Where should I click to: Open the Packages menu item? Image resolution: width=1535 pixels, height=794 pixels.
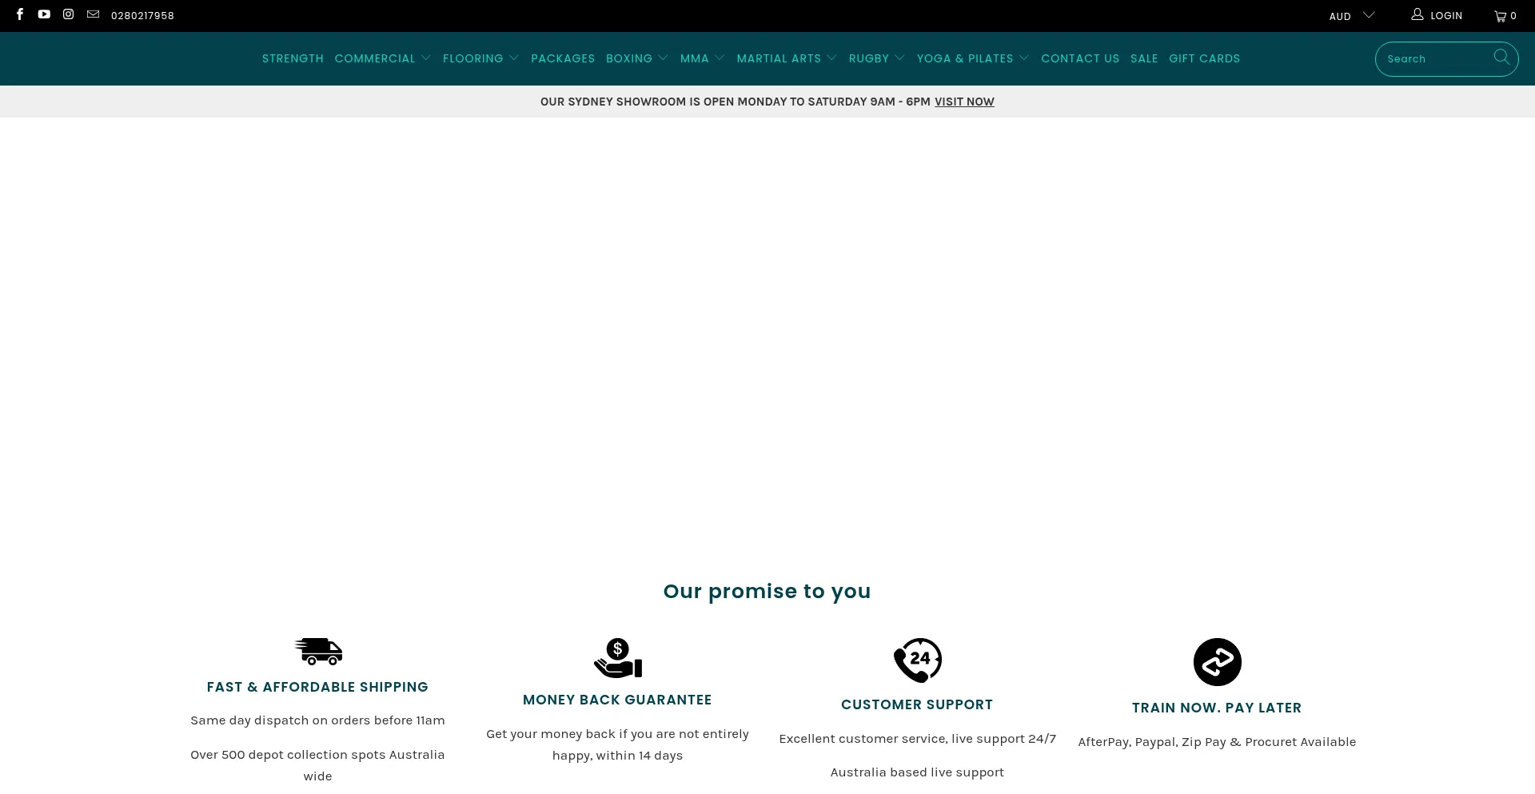coord(563,58)
